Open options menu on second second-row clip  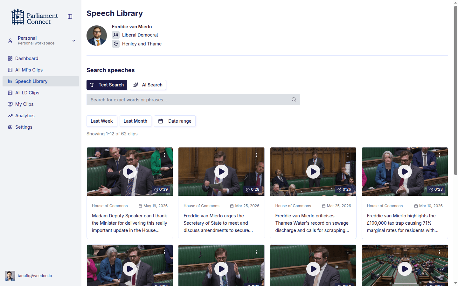[x=256, y=252]
